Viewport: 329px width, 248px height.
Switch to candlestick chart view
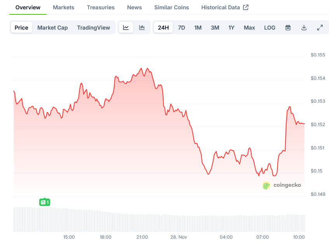pyautogui.click(x=142, y=28)
